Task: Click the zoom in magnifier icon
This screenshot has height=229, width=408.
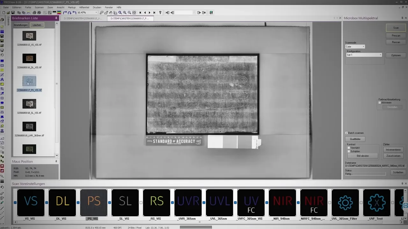Action: [x=125, y=13]
